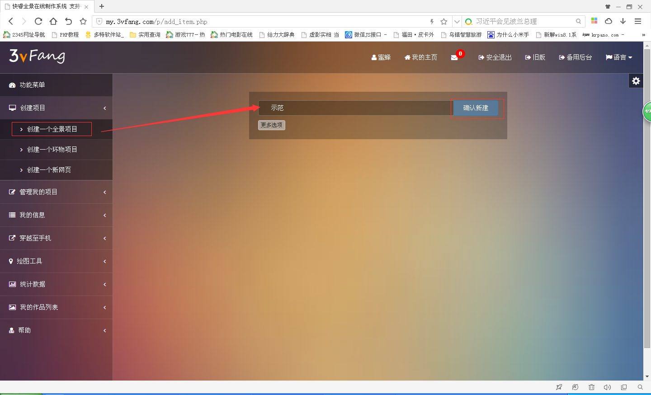The width and height of the screenshot is (651, 395).
Task: Click the trash can icon in status bar
Action: click(591, 387)
